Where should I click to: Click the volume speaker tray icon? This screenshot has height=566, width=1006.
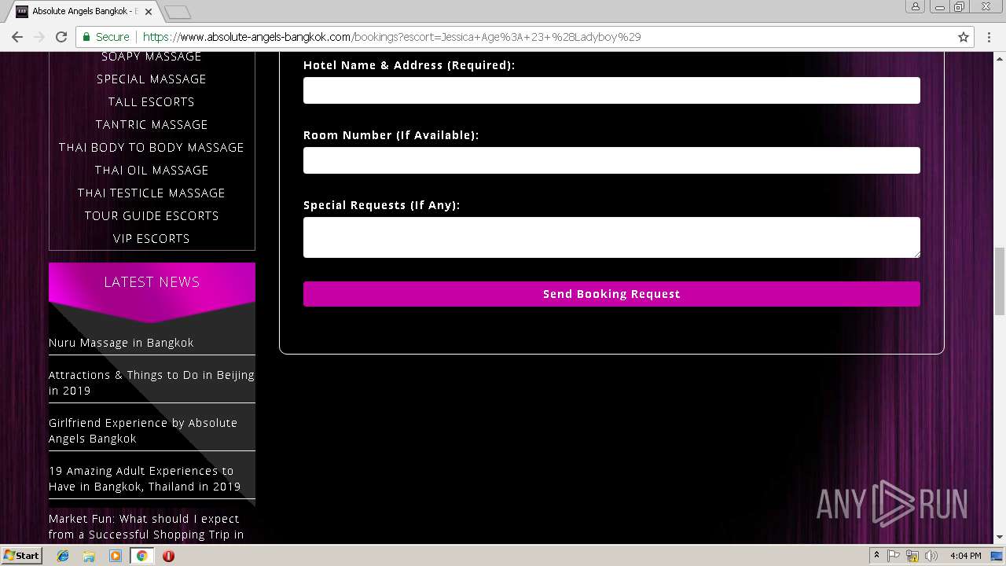(931, 556)
